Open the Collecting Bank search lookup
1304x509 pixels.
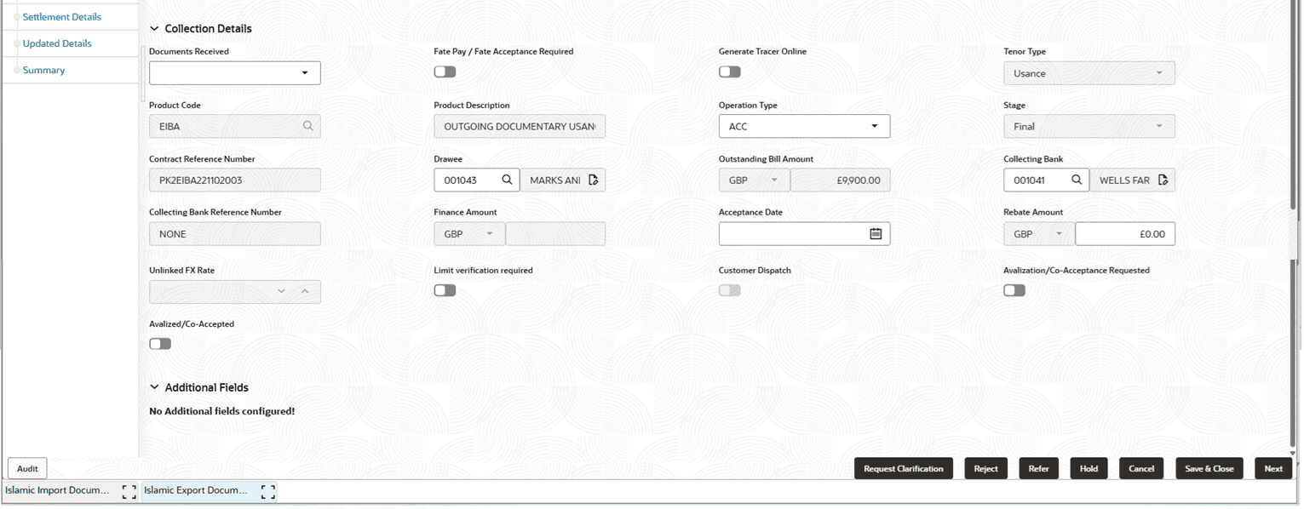pos(1076,180)
